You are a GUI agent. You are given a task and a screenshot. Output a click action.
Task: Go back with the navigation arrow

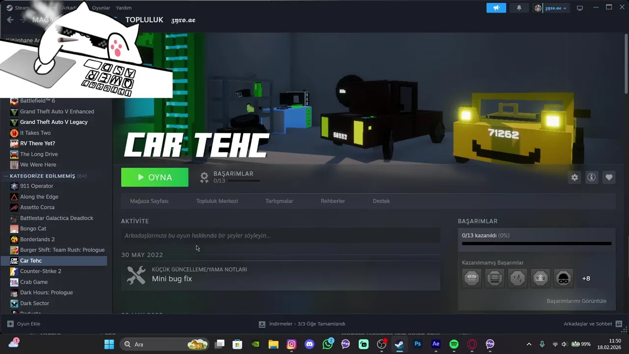[10, 20]
